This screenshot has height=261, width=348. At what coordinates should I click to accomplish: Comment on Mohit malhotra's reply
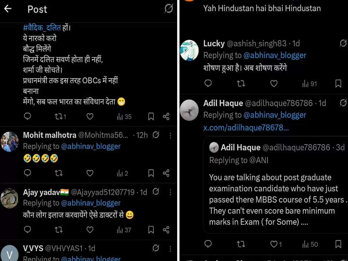tap(28, 173)
